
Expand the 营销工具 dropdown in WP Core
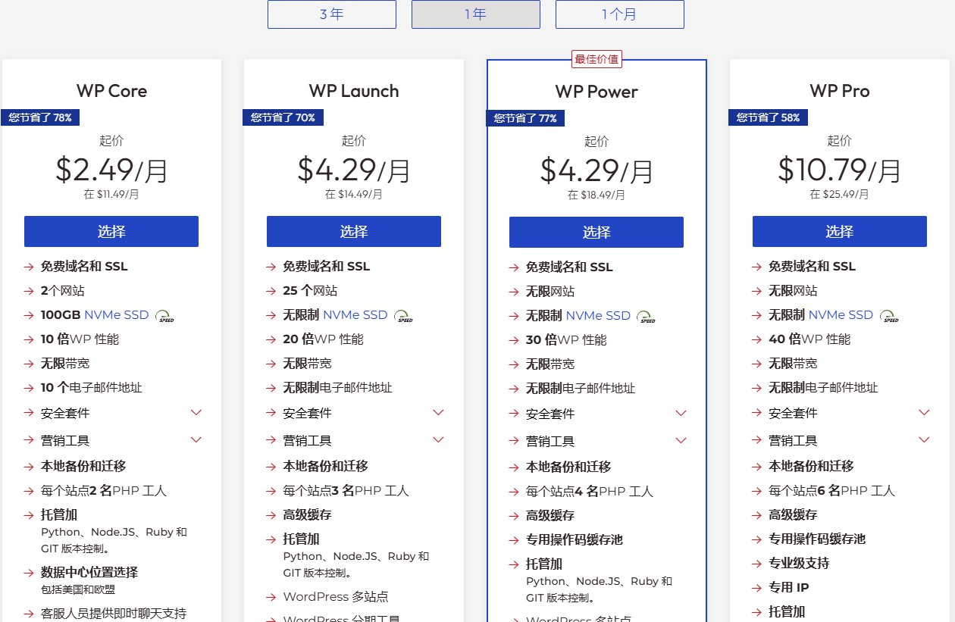click(x=196, y=439)
